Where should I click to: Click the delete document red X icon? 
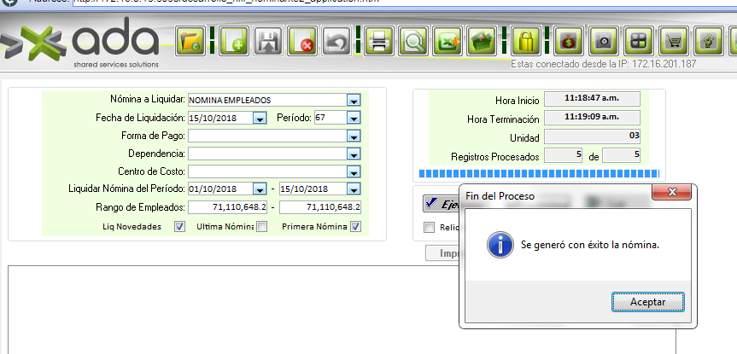click(x=302, y=41)
